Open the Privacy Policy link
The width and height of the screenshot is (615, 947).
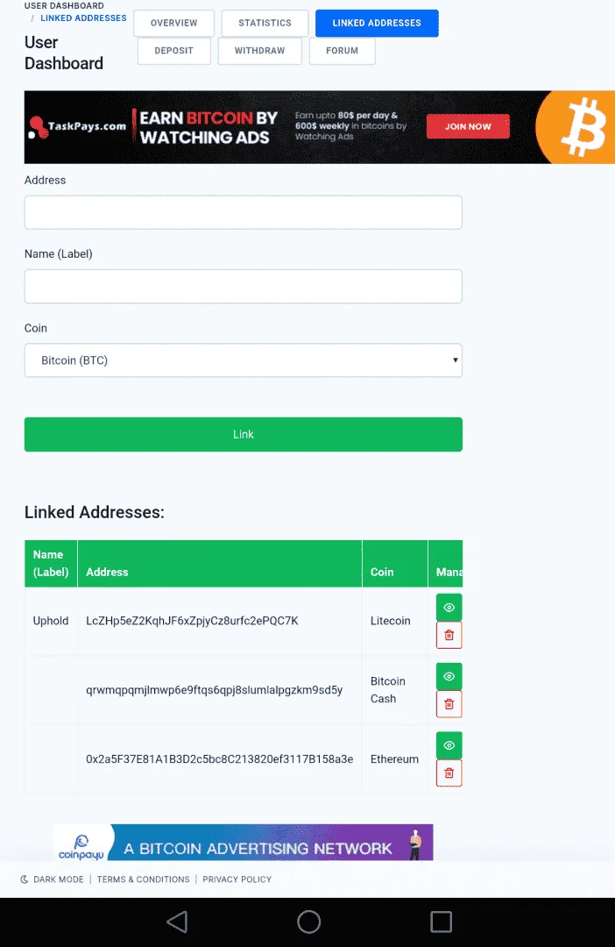[237, 879]
